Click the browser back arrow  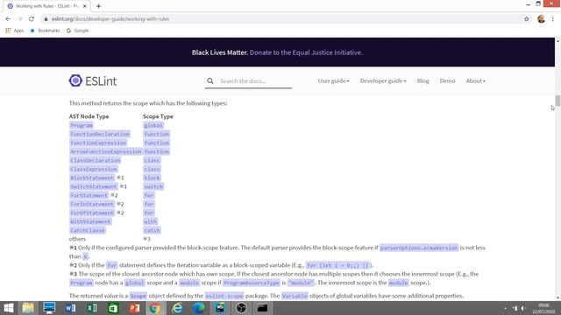click(x=8, y=19)
